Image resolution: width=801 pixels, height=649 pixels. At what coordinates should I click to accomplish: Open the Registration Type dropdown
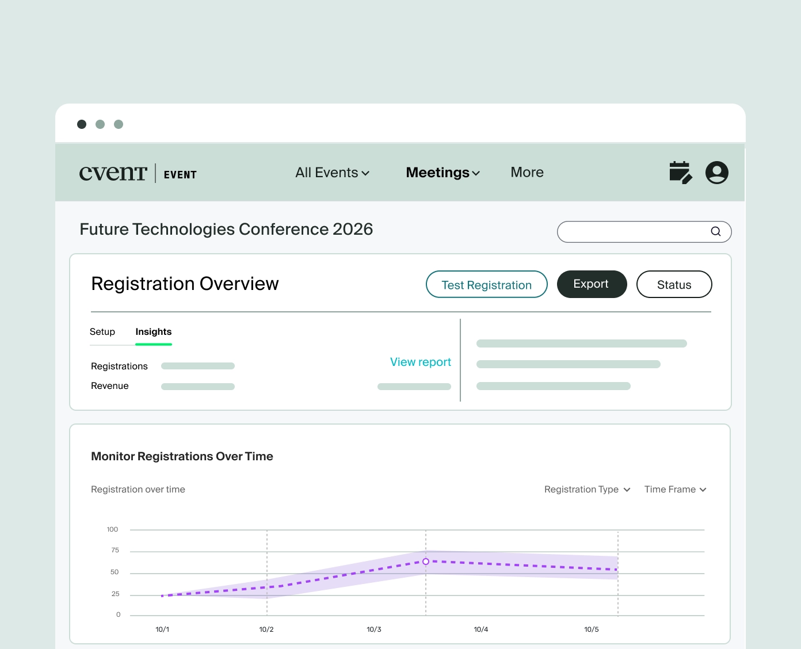click(588, 489)
